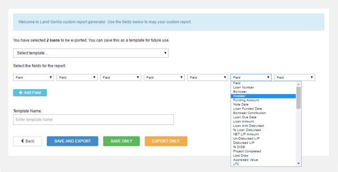
Task: Choose Loan Number in the field list
Action: pyautogui.click(x=263, y=87)
